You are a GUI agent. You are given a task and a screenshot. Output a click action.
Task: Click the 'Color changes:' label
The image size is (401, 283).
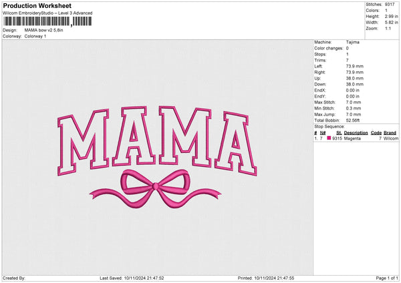coord(329,48)
